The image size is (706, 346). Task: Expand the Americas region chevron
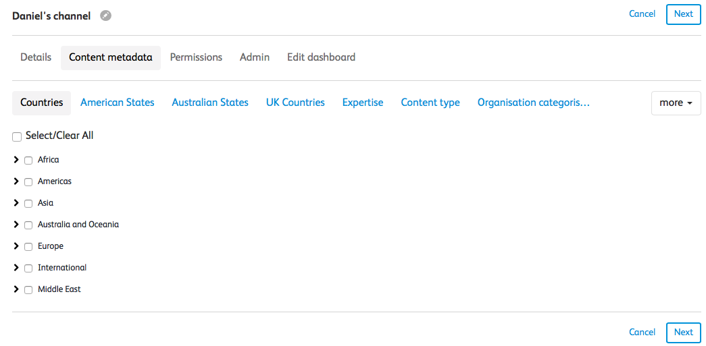[16, 181]
